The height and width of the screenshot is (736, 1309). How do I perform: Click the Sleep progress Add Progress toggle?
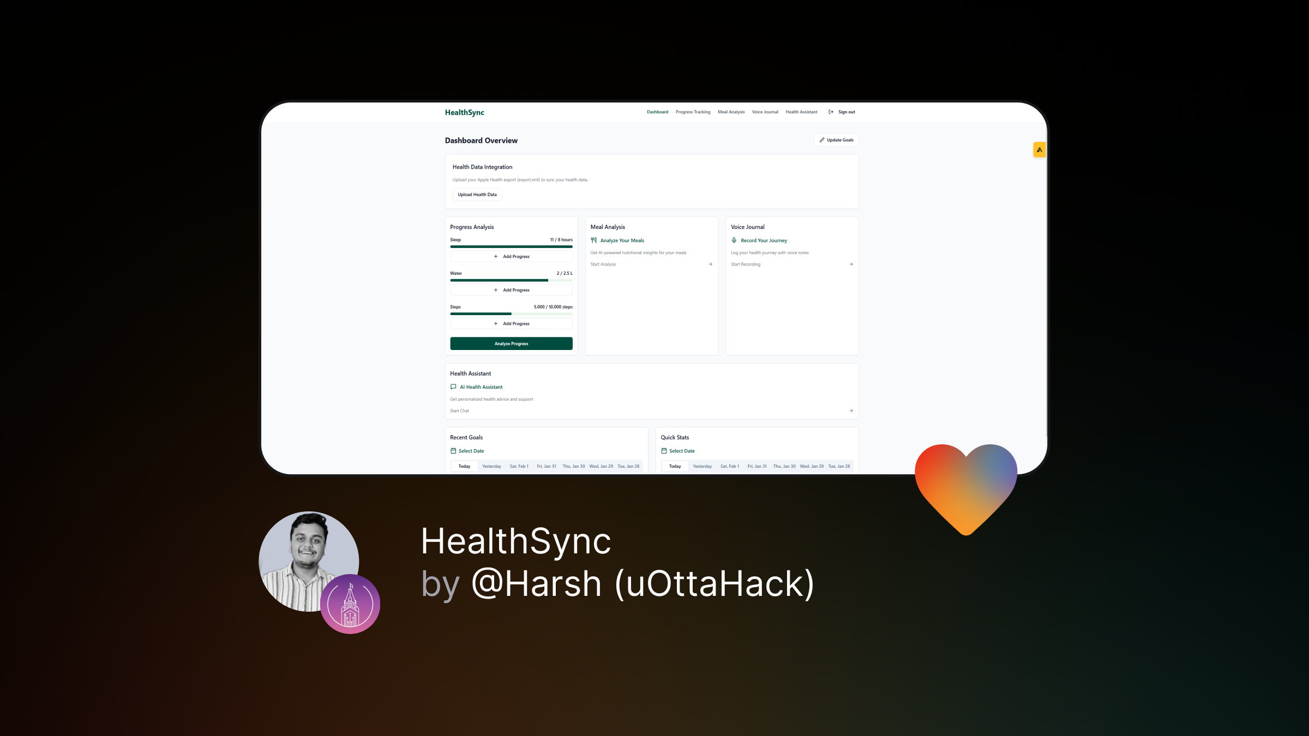click(512, 257)
